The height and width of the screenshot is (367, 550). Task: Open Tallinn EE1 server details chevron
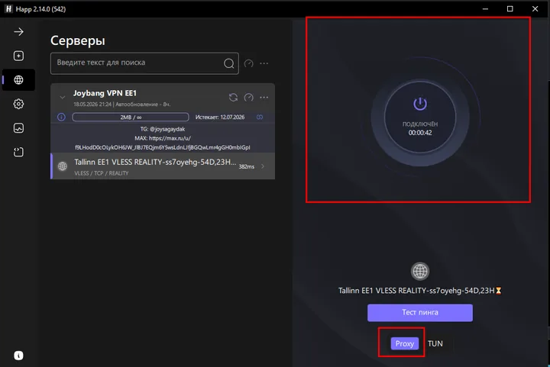coord(263,166)
